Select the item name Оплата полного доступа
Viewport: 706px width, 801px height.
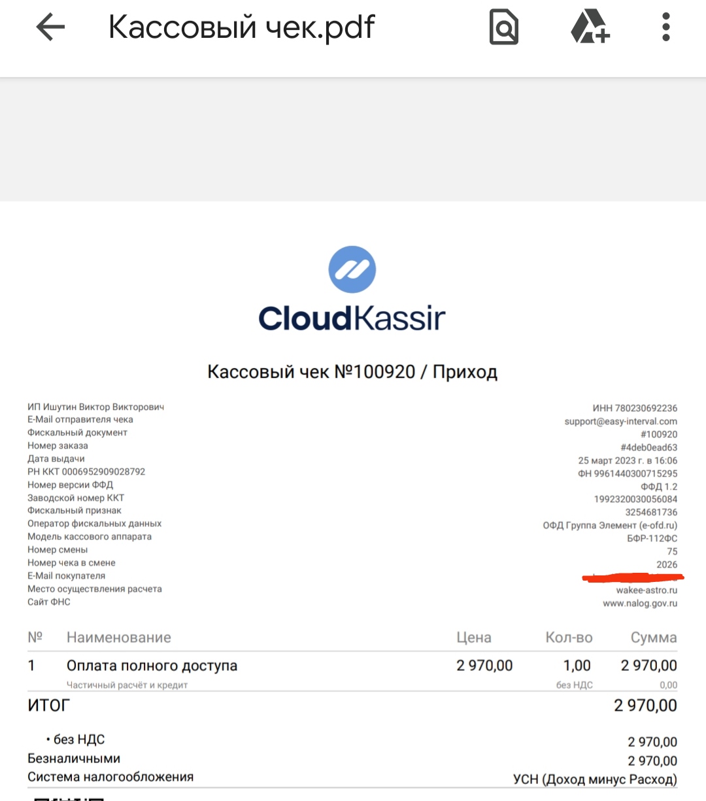pos(152,666)
